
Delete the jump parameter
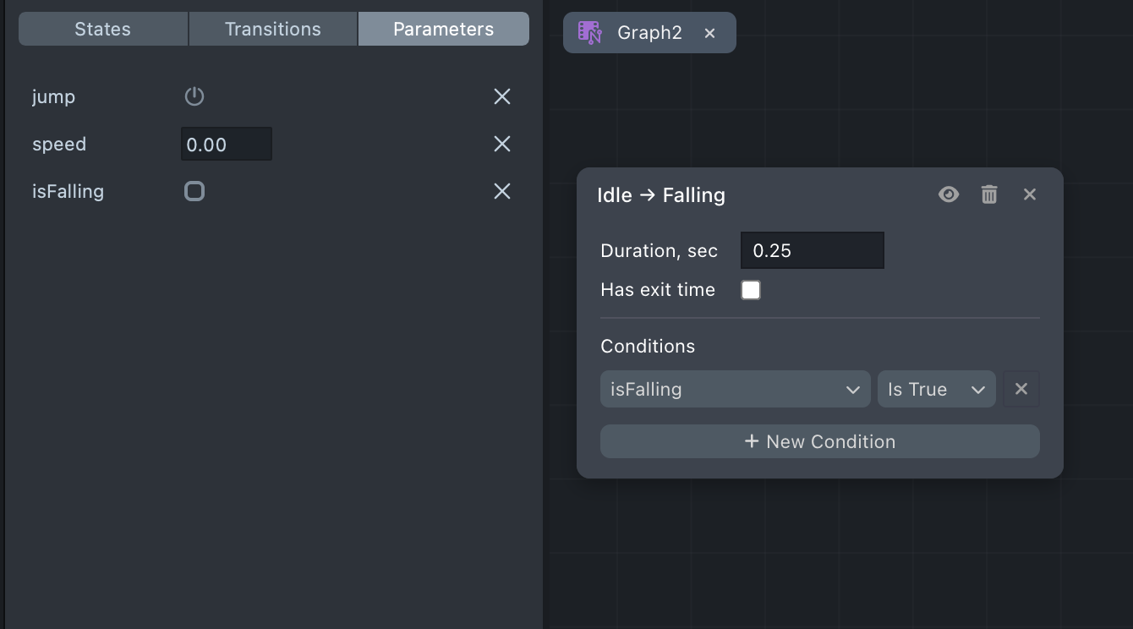[502, 96]
